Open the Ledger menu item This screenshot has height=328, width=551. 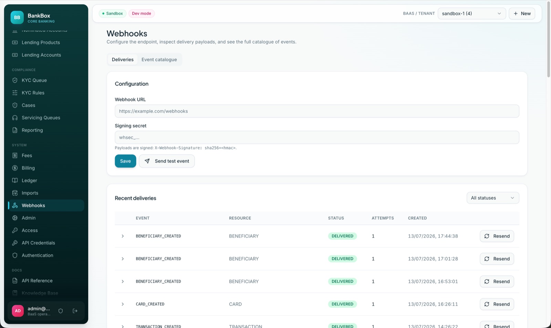click(x=46, y=180)
